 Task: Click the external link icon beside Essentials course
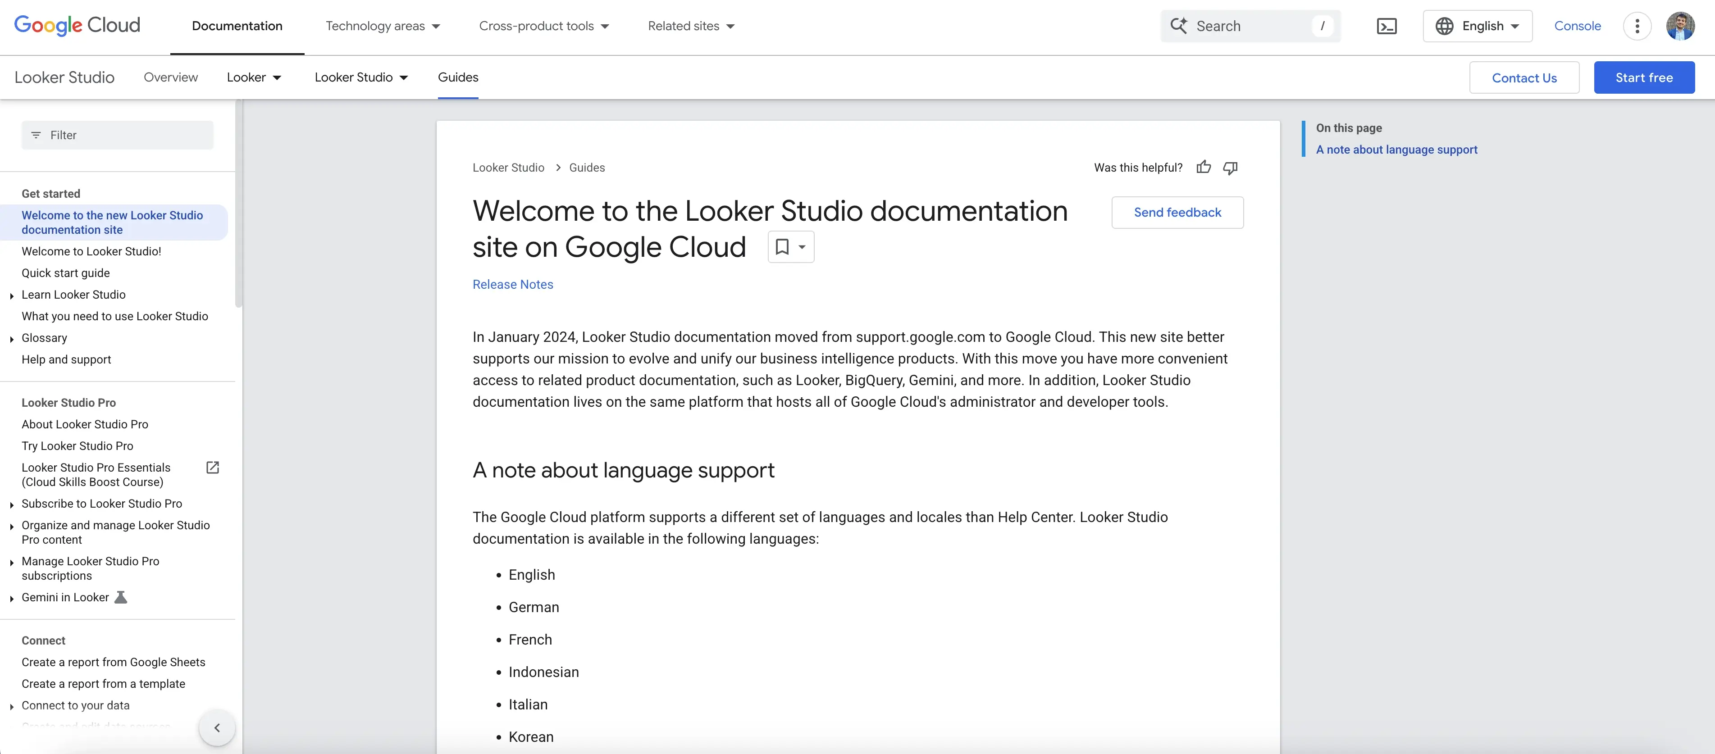coord(212,467)
